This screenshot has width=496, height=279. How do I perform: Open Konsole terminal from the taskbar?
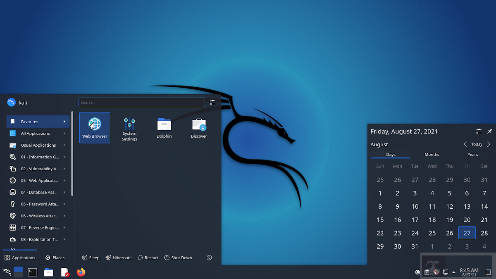coord(32,272)
